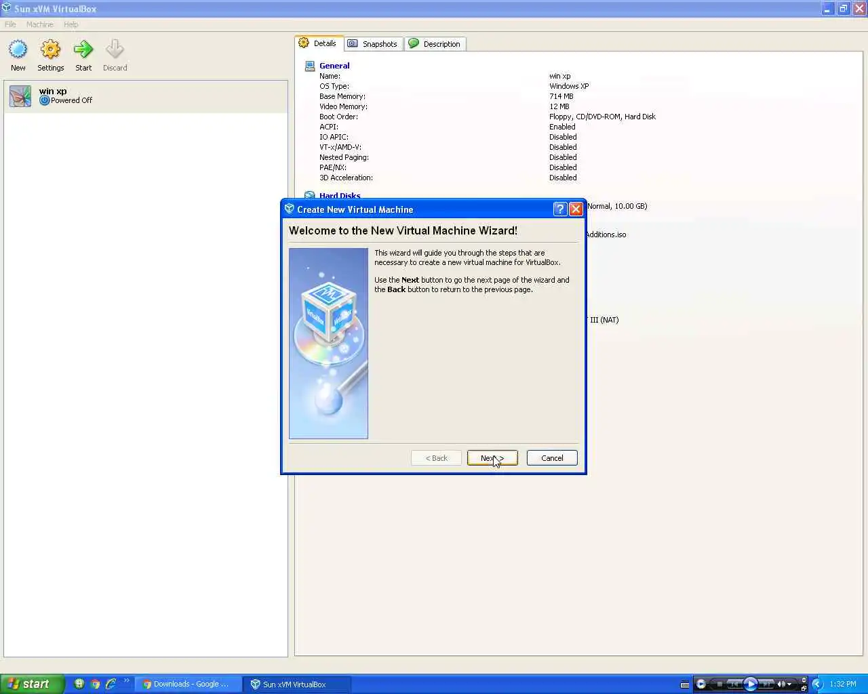
Task: Click the VirtualBox cube icon in wizard titlebar
Action: pyautogui.click(x=290, y=209)
